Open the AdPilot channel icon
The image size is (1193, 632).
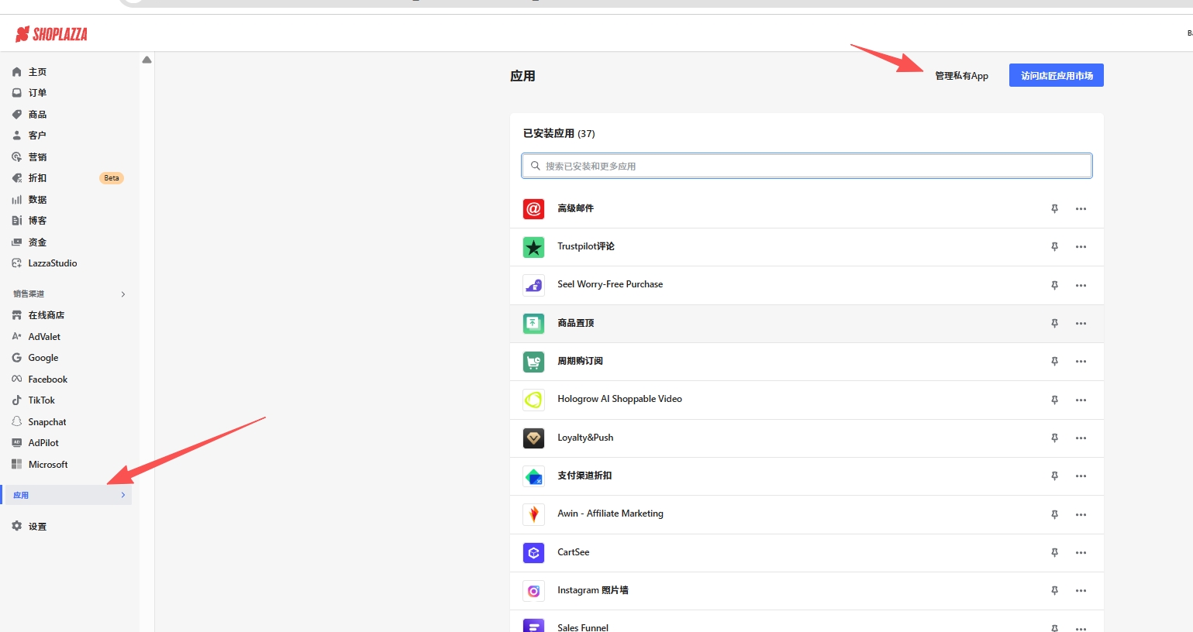(x=17, y=443)
